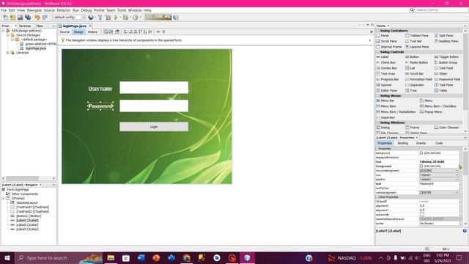Collapse the Other Properties section
The height and width of the screenshot is (264, 469).
pos(377,197)
